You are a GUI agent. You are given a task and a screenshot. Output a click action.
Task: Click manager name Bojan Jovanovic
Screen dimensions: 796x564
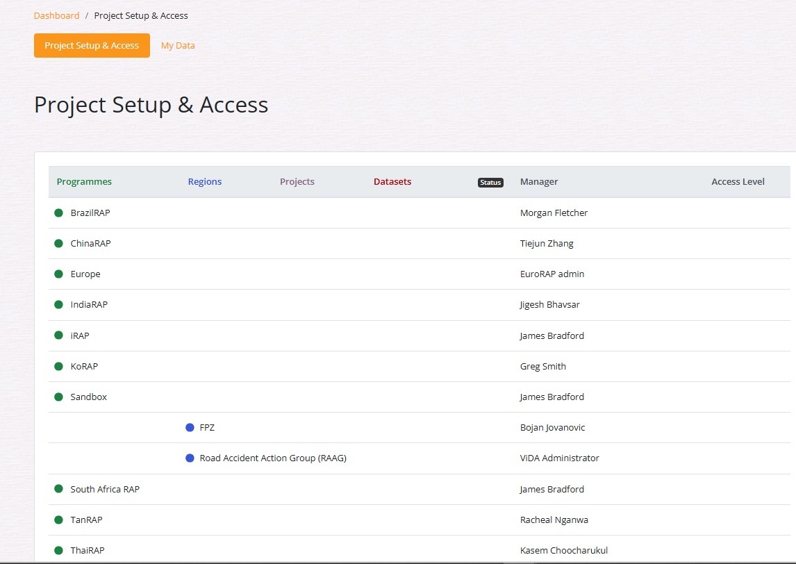pyautogui.click(x=552, y=427)
